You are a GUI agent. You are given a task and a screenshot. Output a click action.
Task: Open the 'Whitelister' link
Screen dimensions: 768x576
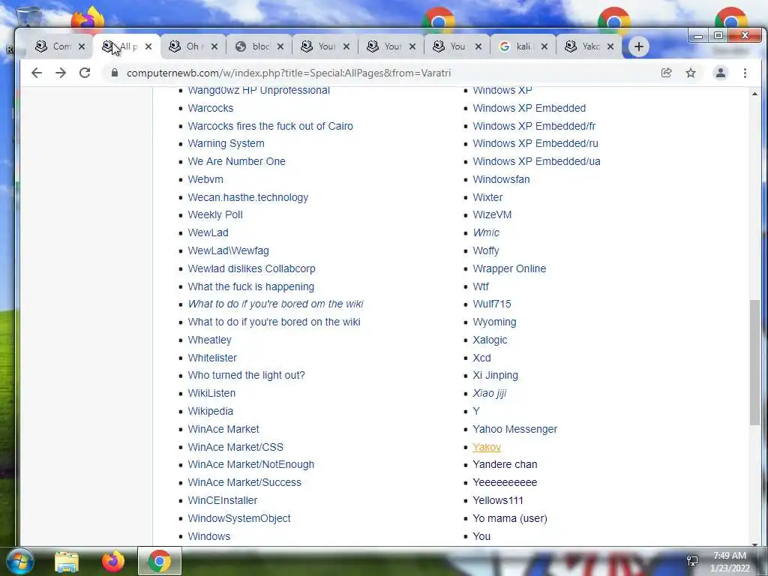[212, 358]
